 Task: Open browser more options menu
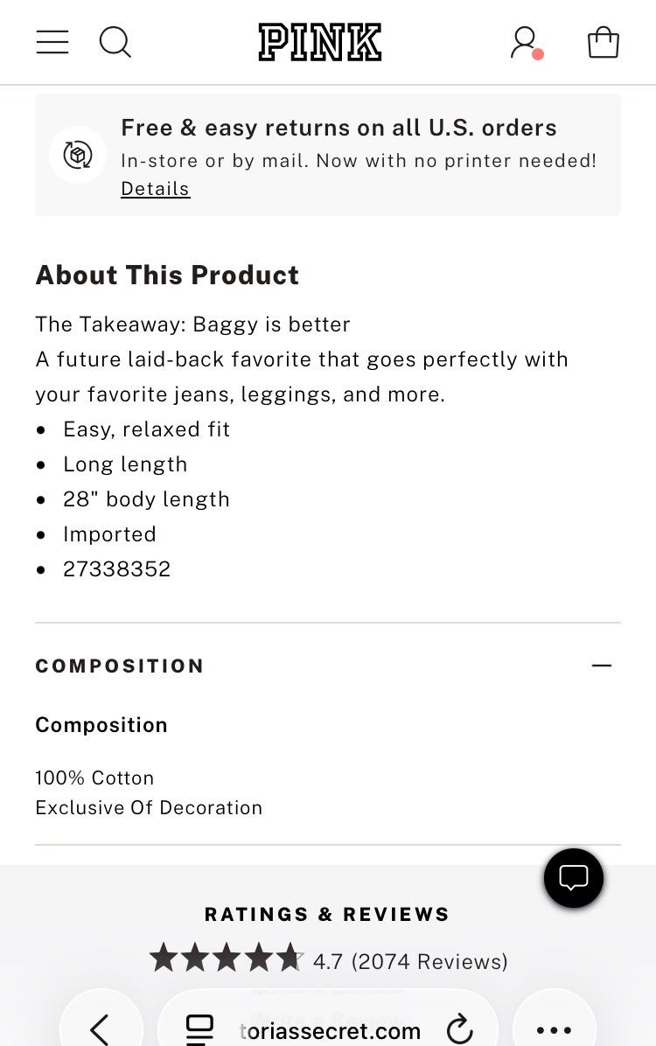[554, 1030]
